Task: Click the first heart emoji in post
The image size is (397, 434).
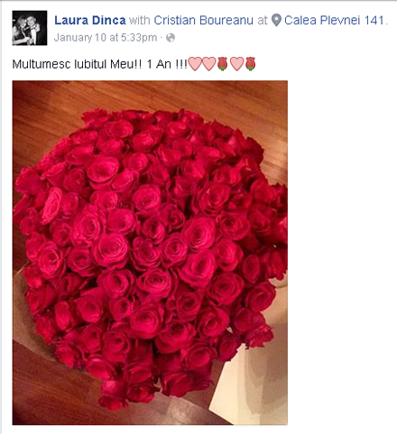Action: [195, 64]
